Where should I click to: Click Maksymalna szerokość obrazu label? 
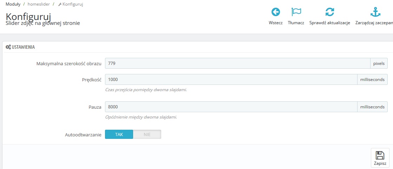(x=69, y=63)
